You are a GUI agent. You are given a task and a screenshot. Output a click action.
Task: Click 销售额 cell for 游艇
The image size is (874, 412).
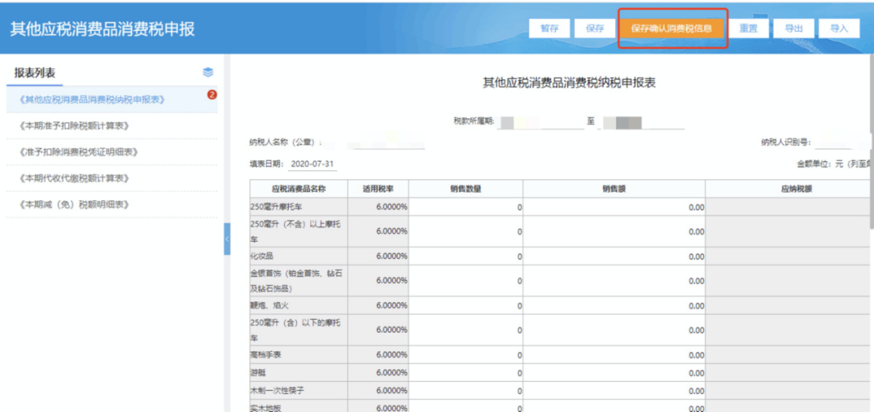(613, 372)
